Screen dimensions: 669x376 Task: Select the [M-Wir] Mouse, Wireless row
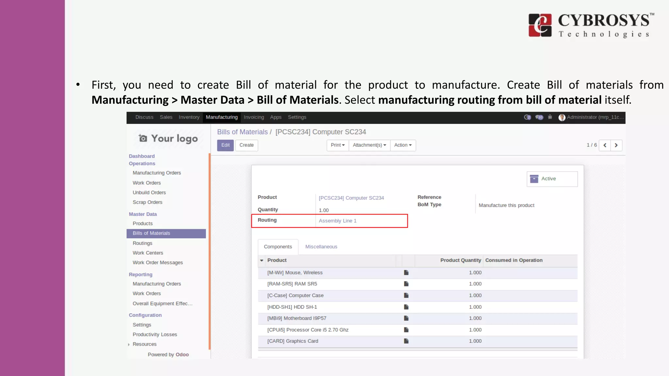417,273
